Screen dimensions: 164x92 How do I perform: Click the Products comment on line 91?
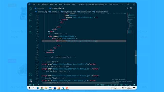pyautogui.click(x=58, y=34)
